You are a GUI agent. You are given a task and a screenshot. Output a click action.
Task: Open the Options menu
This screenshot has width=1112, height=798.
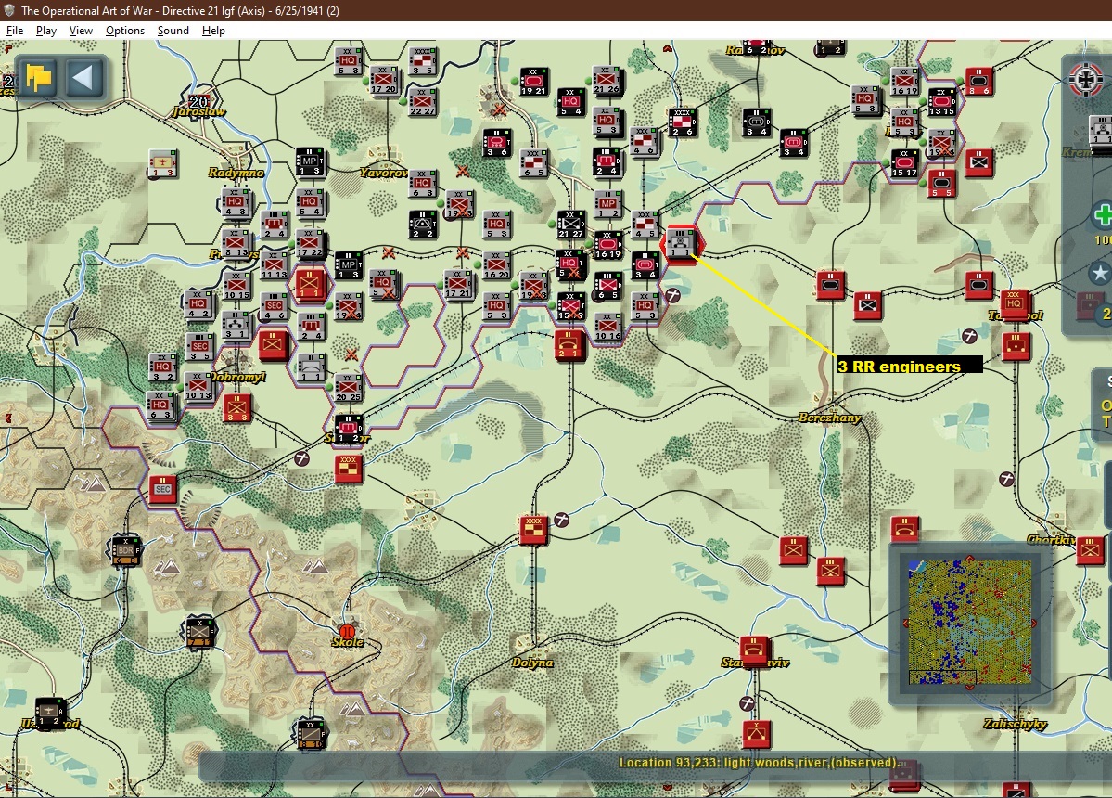pyautogui.click(x=125, y=31)
